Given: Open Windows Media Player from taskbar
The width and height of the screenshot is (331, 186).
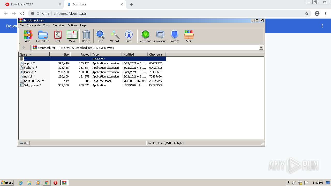Looking at the screenshot, I should [38, 183].
